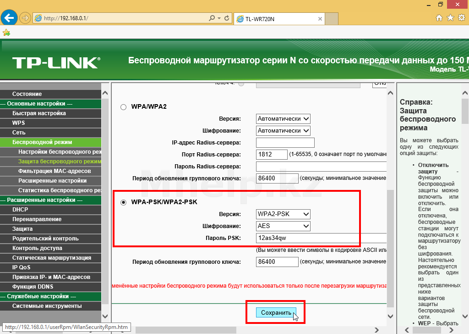The image size is (469, 334).
Task: Open Фильтрация MAC-адресов in the sidebar
Action: coord(54,171)
